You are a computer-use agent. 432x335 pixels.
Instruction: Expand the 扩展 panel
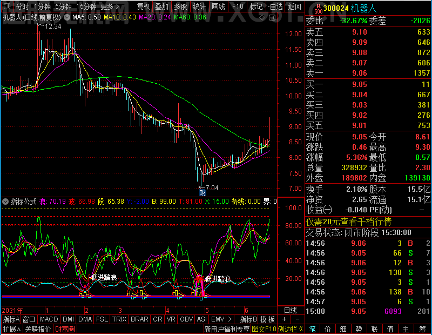(12, 329)
